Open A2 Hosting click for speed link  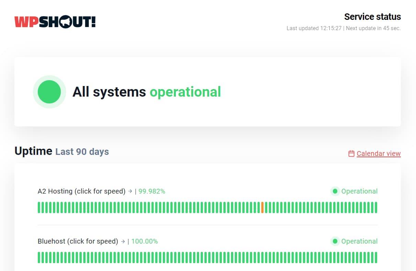tap(81, 191)
